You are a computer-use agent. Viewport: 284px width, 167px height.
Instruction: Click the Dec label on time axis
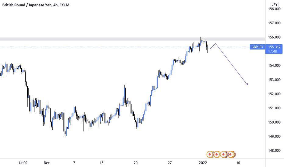(47, 163)
